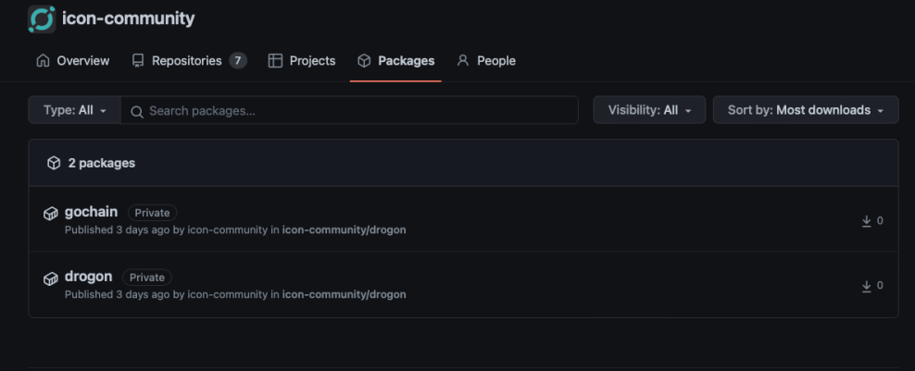Click the magnifier icon in search box
The width and height of the screenshot is (915, 371).
click(x=137, y=111)
